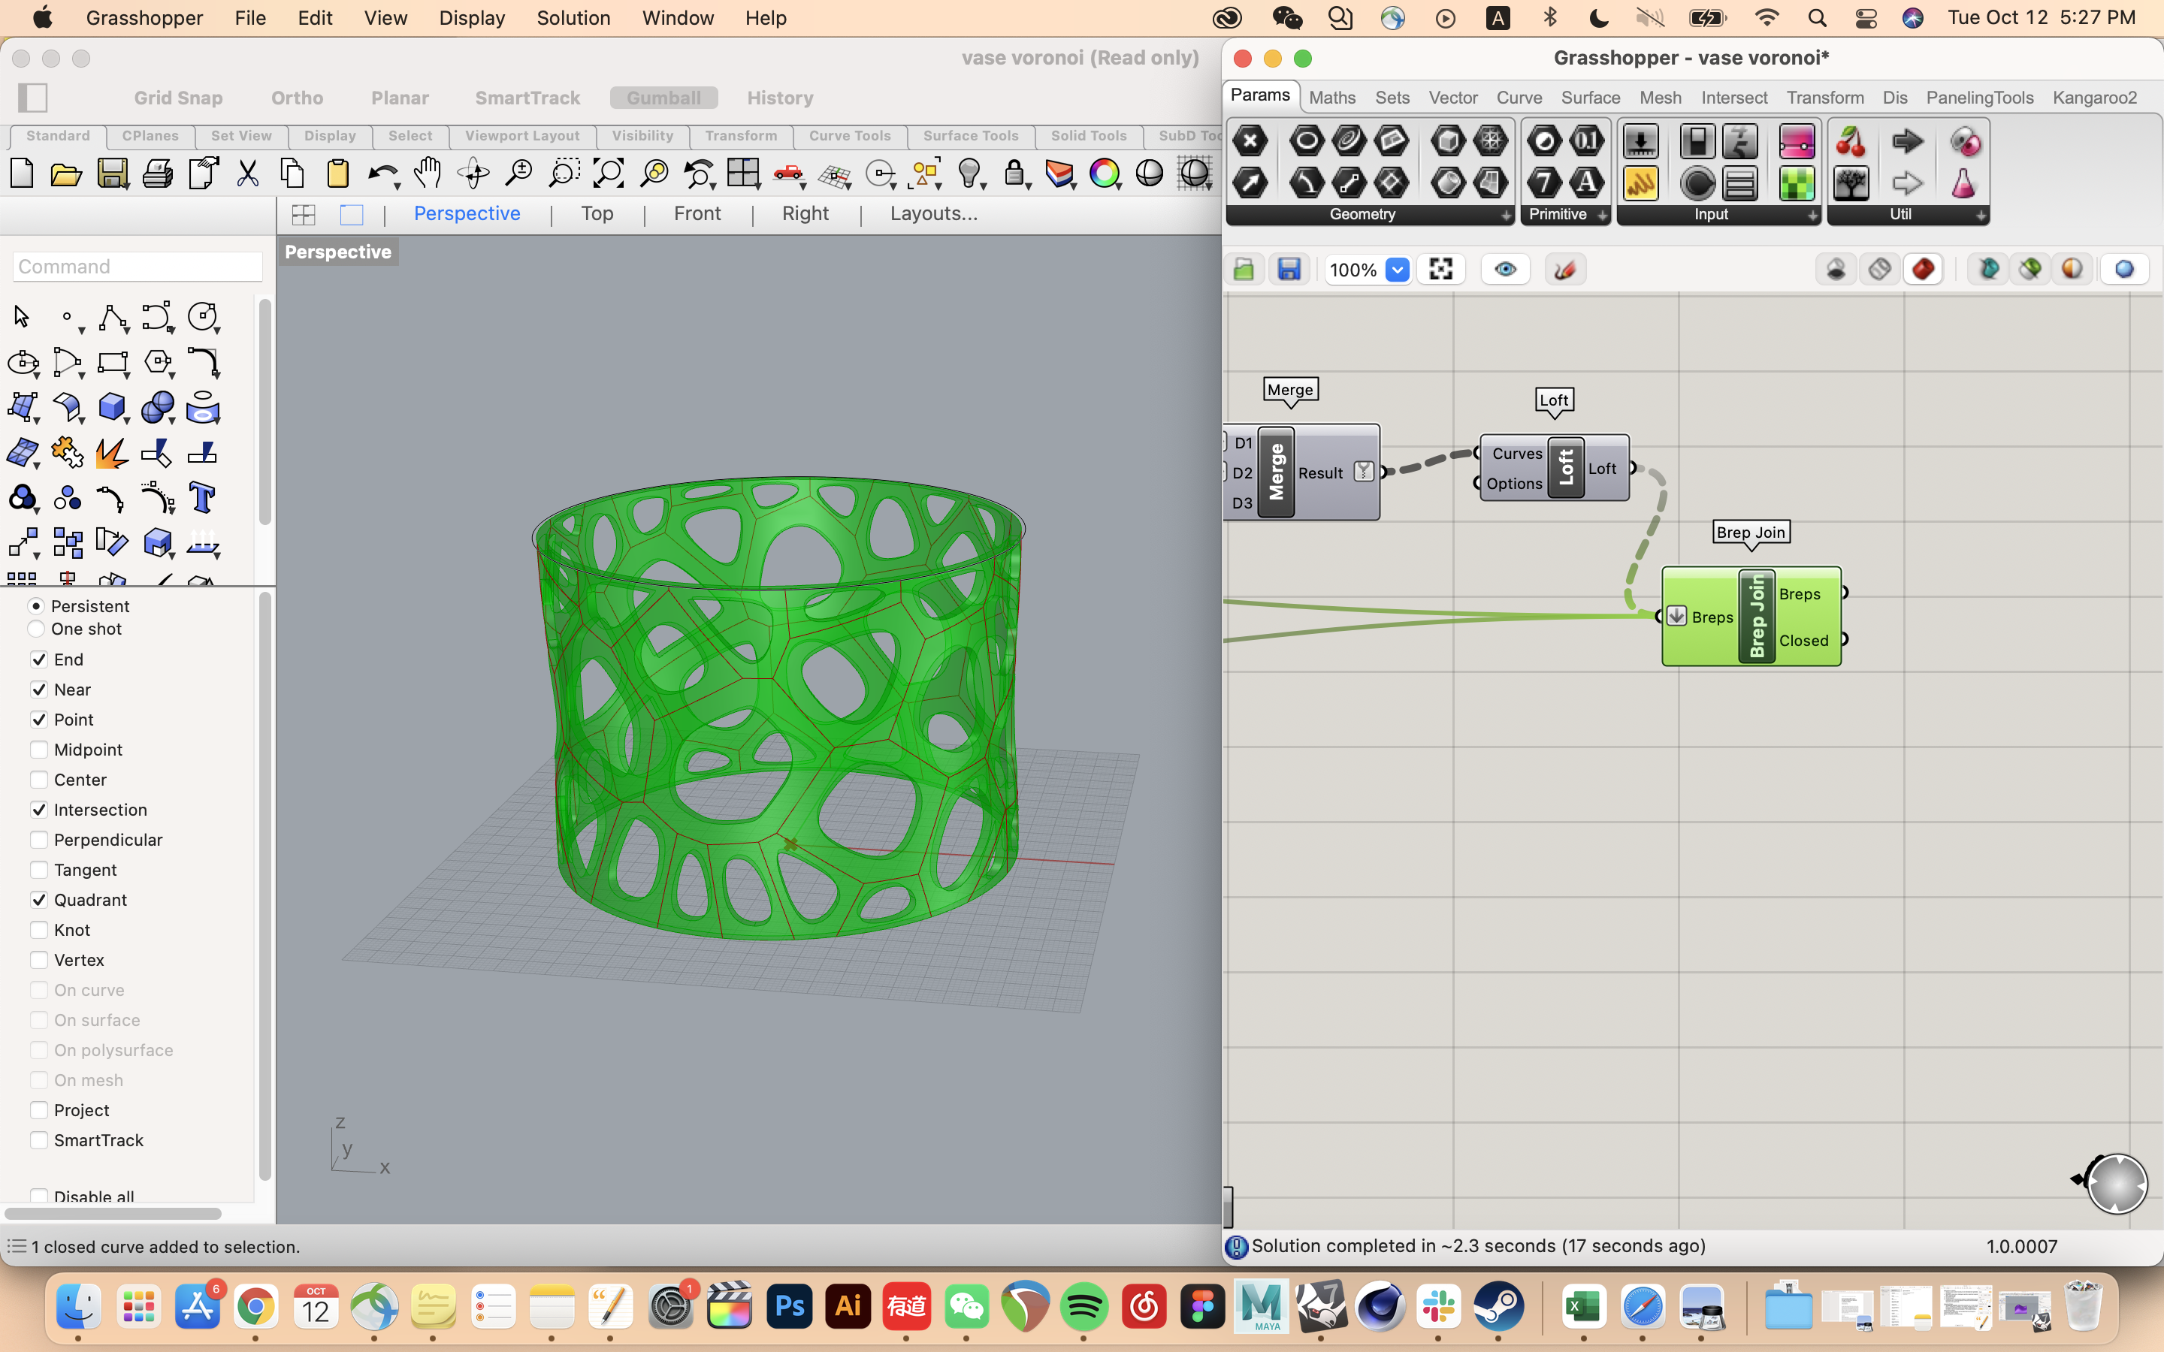Click inside the Command input field
The image size is (2164, 1352).
pyautogui.click(x=137, y=266)
